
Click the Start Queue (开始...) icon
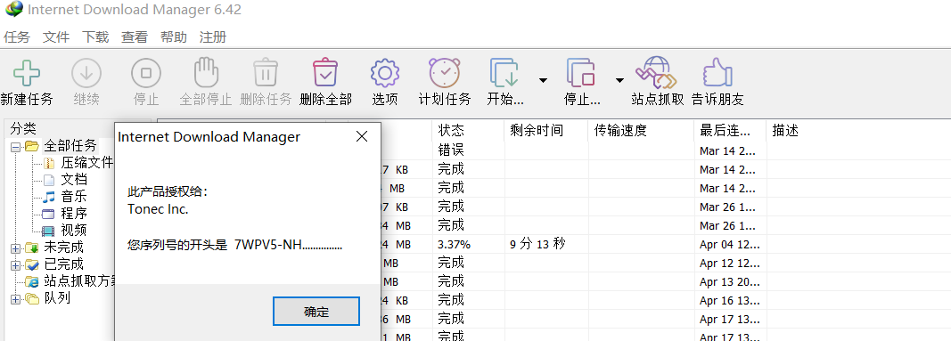pyautogui.click(x=504, y=73)
